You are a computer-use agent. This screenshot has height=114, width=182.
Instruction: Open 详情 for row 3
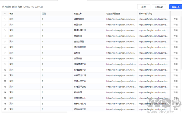click(176, 30)
